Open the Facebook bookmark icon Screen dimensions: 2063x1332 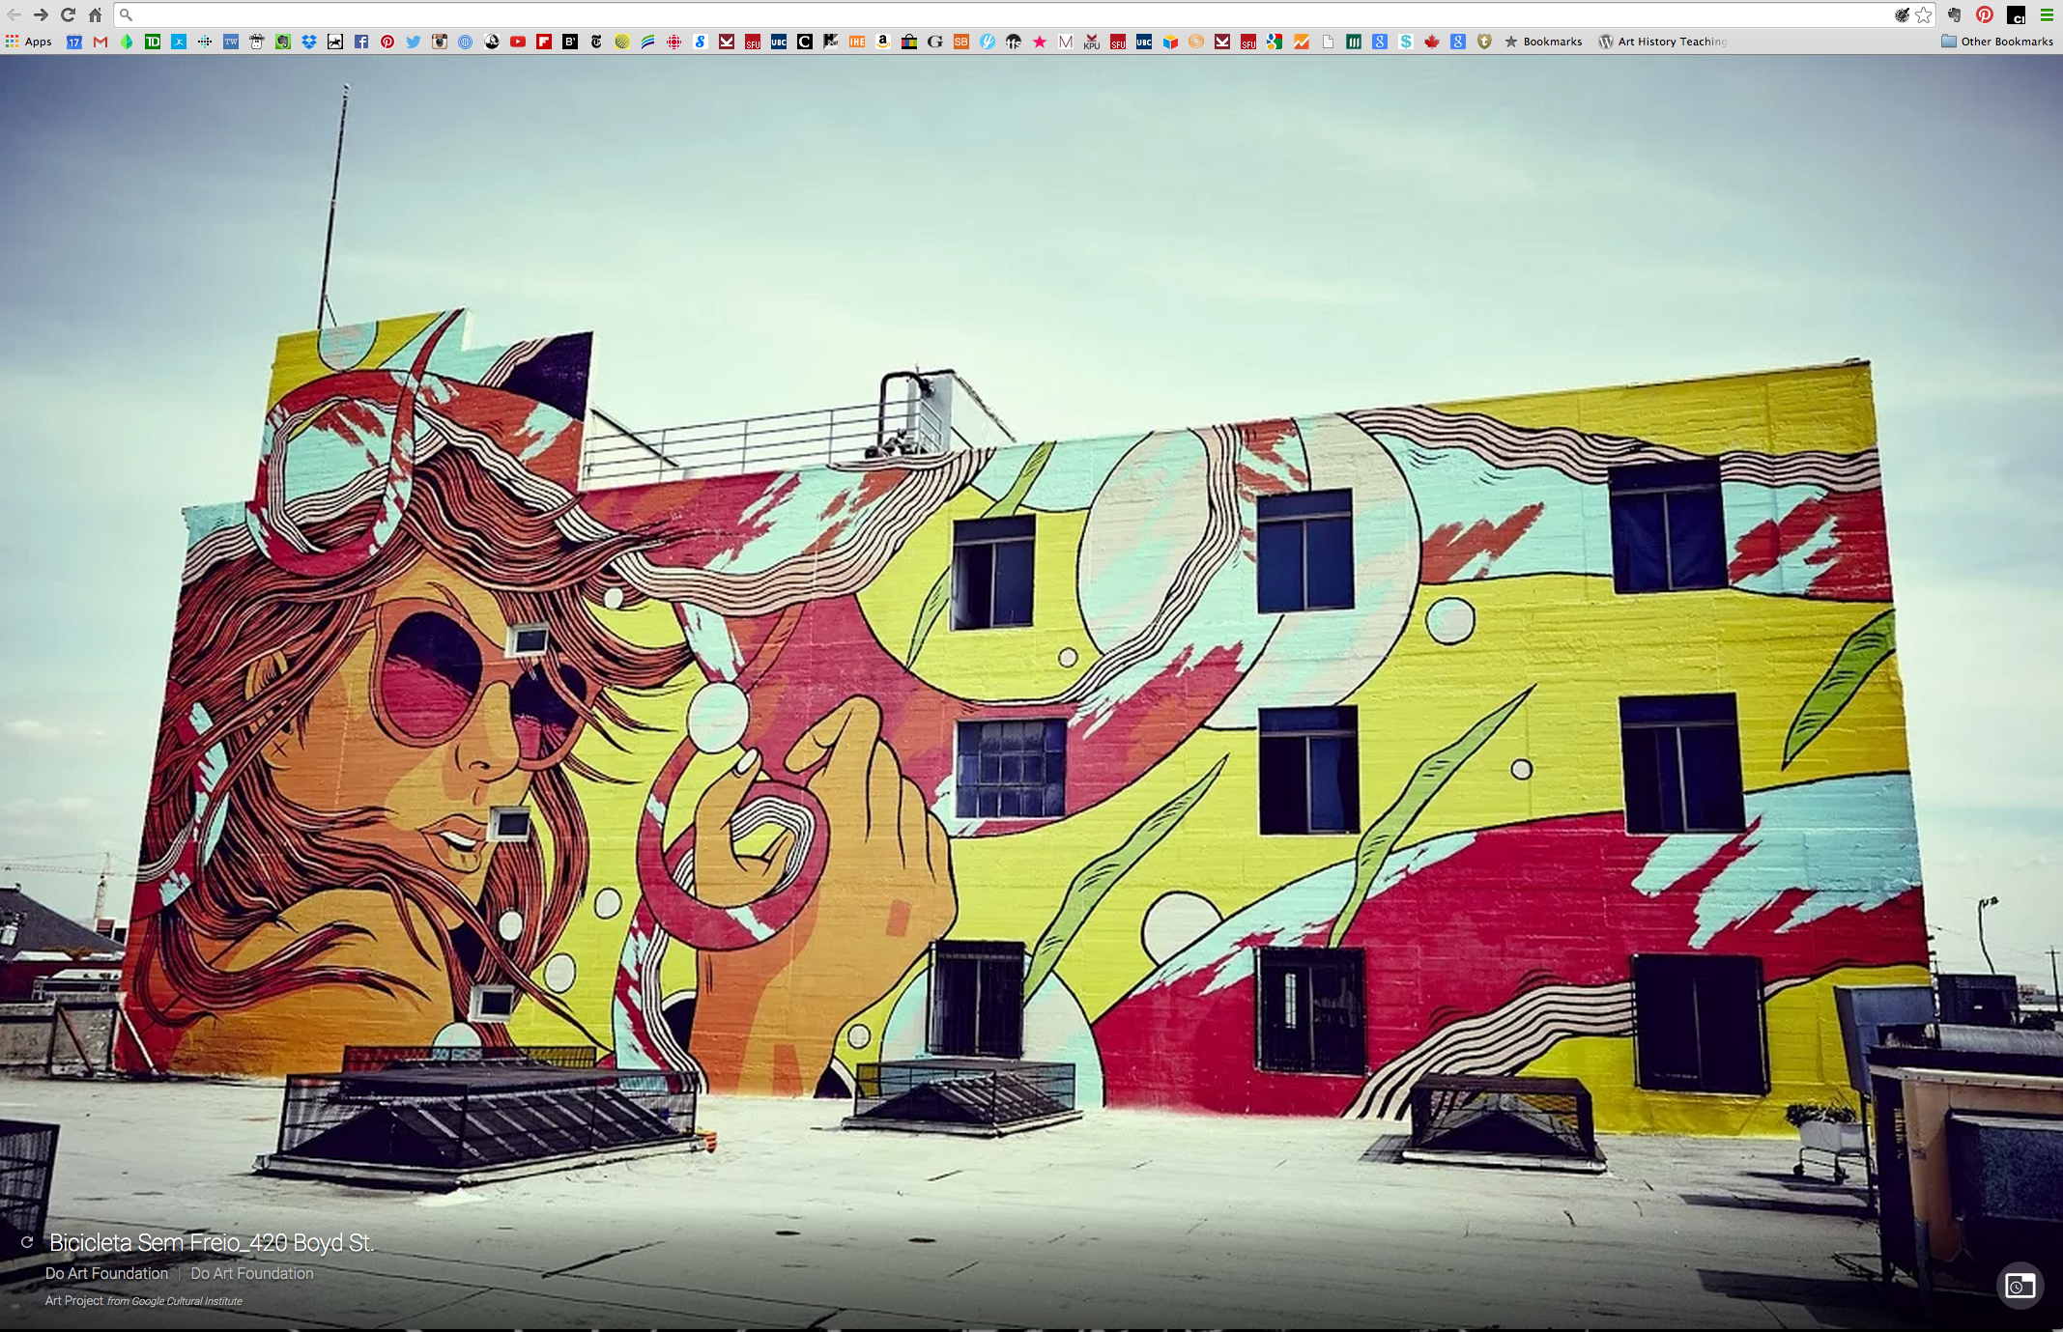361,42
